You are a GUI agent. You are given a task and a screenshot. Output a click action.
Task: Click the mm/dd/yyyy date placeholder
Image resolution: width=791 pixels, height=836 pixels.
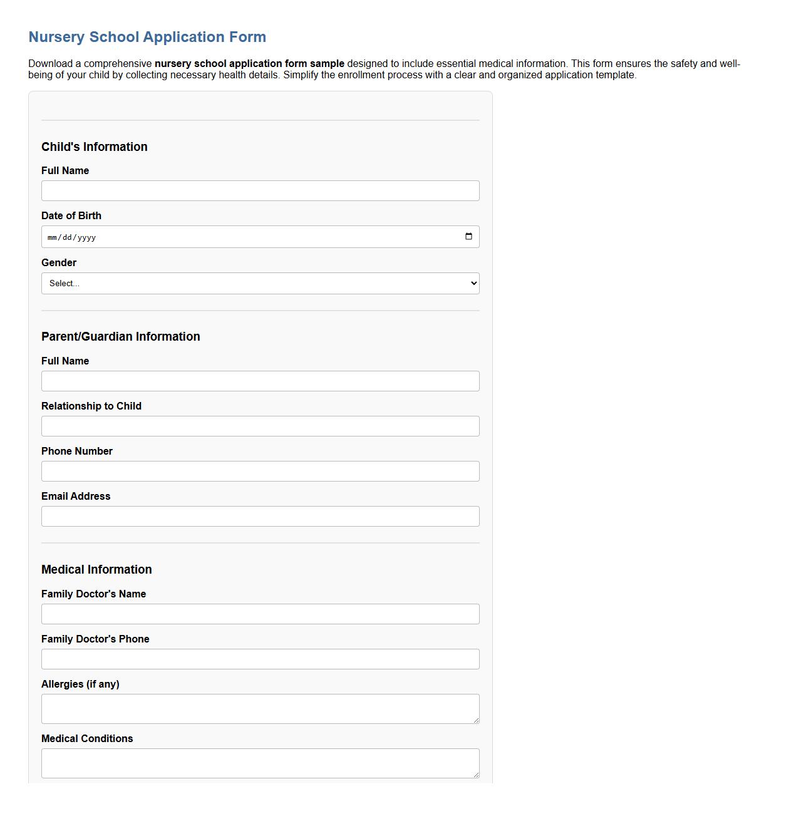point(73,237)
